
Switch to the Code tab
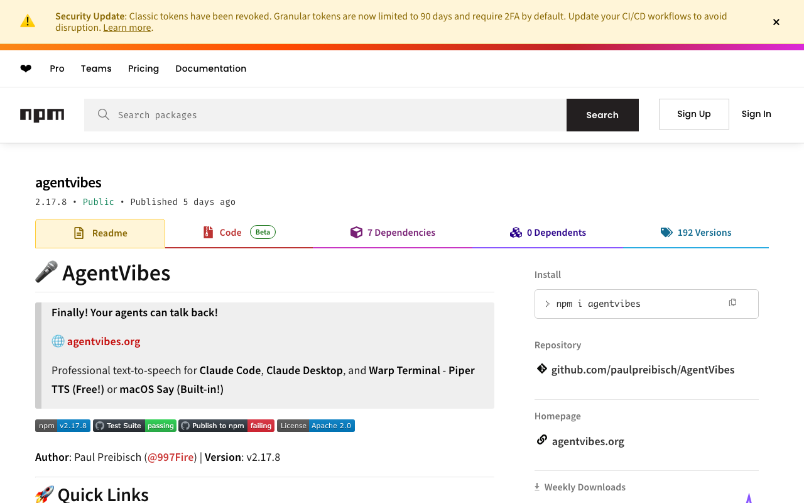(x=239, y=233)
